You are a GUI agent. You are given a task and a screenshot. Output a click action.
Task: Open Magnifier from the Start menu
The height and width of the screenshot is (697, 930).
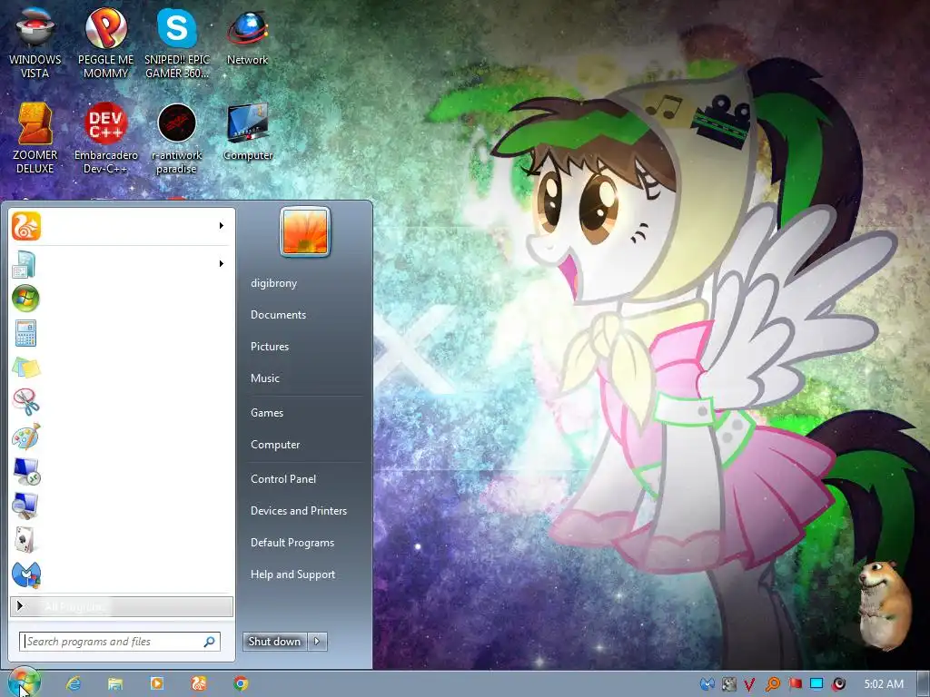coord(25,506)
